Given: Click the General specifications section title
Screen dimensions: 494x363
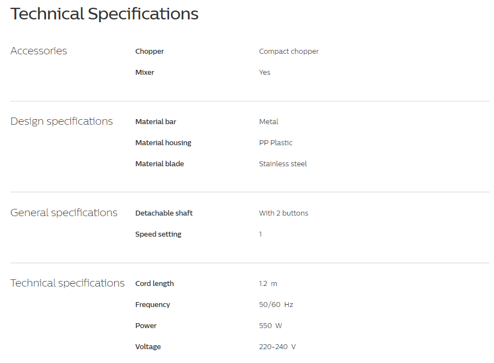Looking at the screenshot, I should click(x=64, y=213).
